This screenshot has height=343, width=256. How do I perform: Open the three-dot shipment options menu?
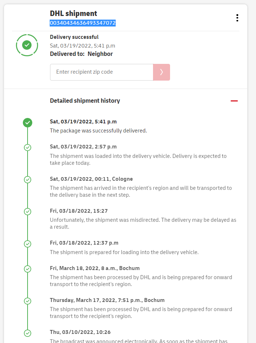237,18
